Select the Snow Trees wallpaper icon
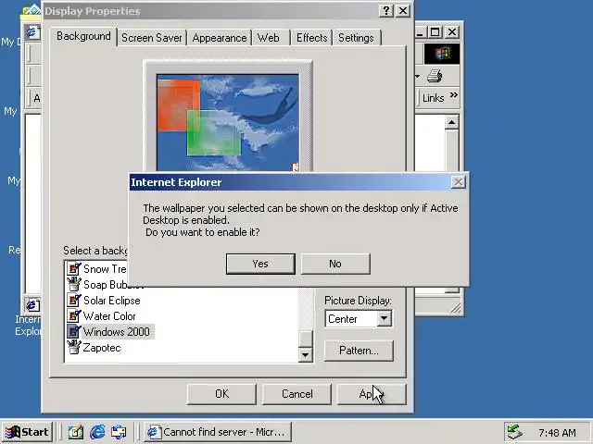593x444 pixels. [74, 269]
